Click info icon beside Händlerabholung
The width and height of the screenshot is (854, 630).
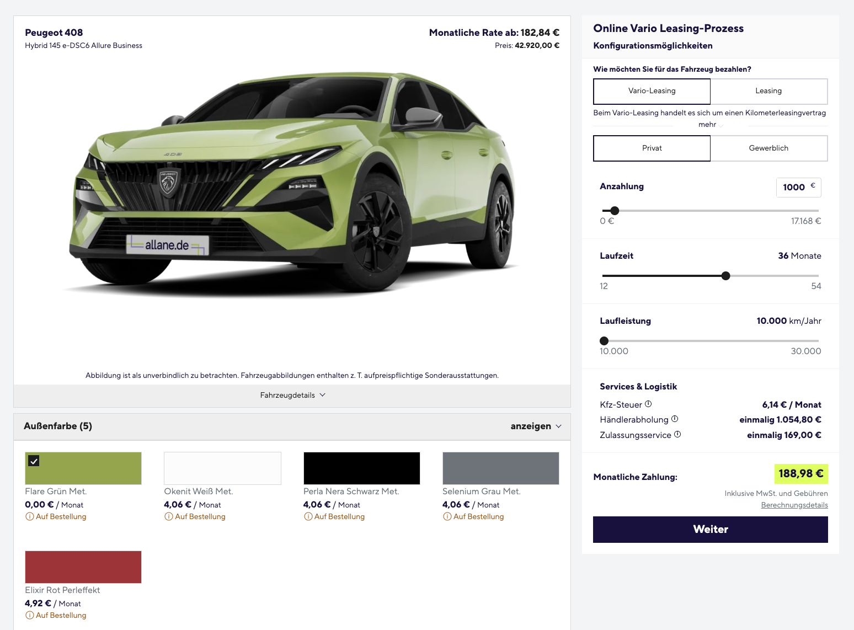pyautogui.click(x=675, y=419)
